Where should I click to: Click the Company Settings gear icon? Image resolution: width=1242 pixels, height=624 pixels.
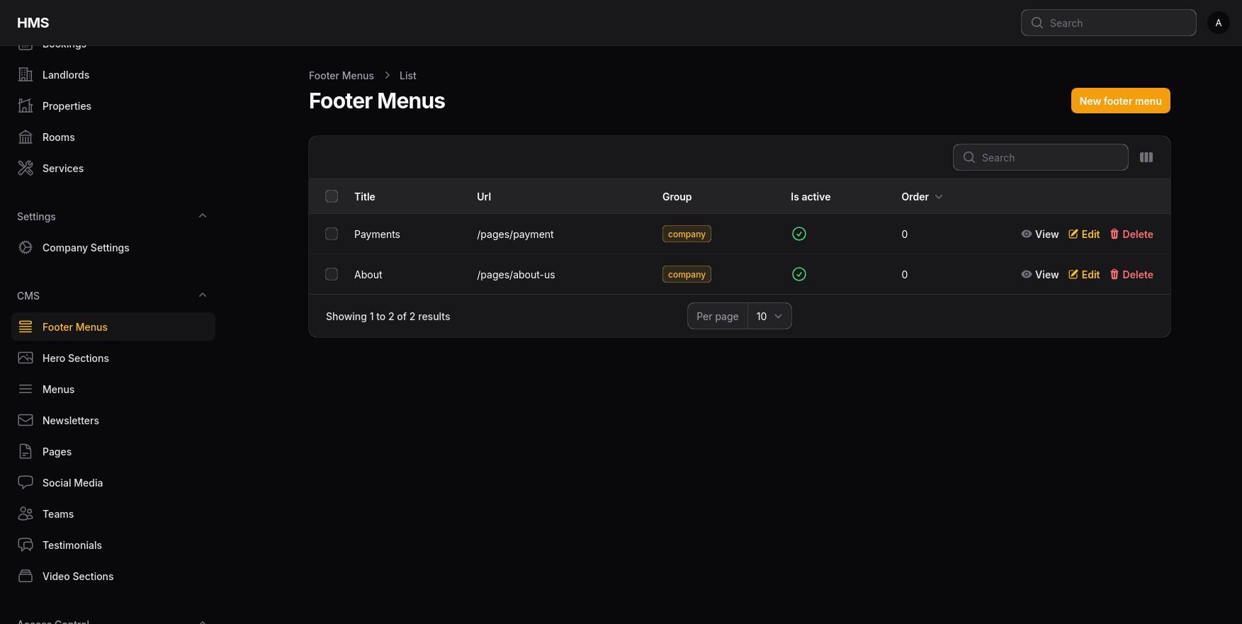[x=26, y=248]
